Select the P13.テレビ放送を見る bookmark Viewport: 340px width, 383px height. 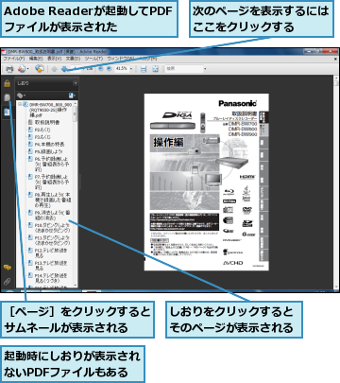pyautogui.click(x=51, y=266)
